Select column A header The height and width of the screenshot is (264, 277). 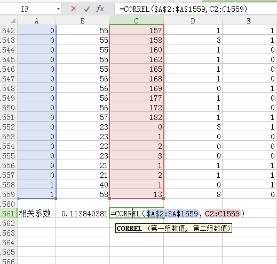coord(36,21)
